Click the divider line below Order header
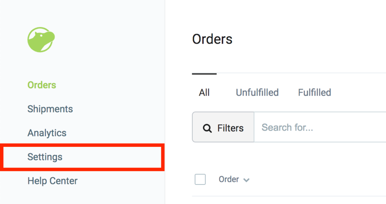The width and height of the screenshot is (386, 204). click(286, 196)
